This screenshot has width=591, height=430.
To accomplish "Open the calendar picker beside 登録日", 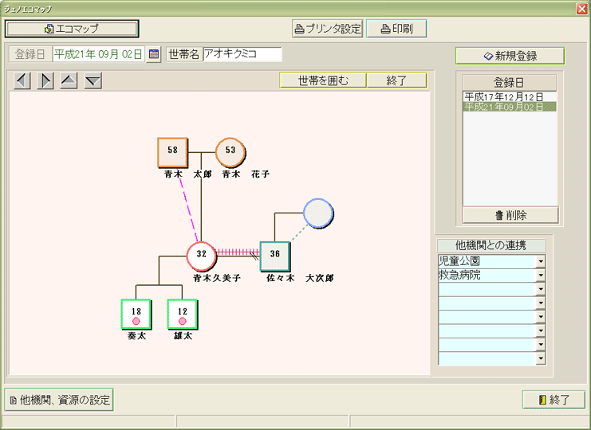I will pyautogui.click(x=153, y=55).
